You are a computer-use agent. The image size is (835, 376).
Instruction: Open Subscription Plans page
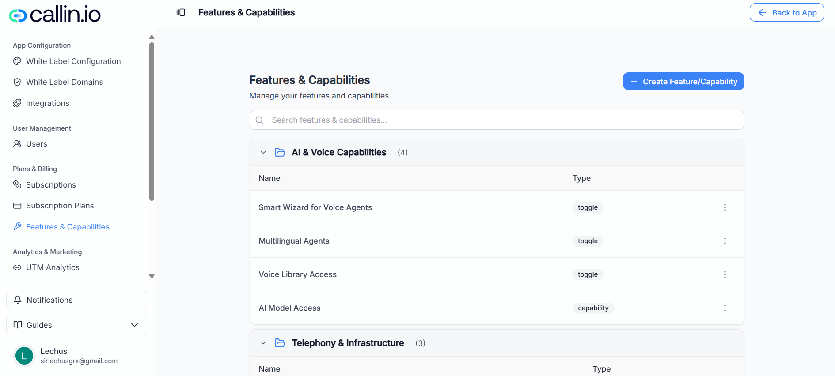60,206
